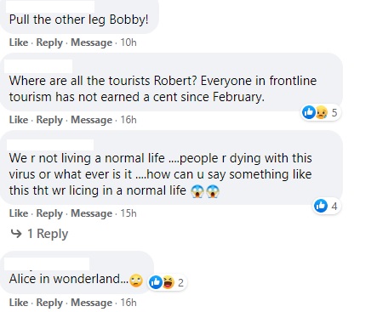Message the author of Bobby comment
Viewport: 377px width, 312px height.
(x=91, y=43)
